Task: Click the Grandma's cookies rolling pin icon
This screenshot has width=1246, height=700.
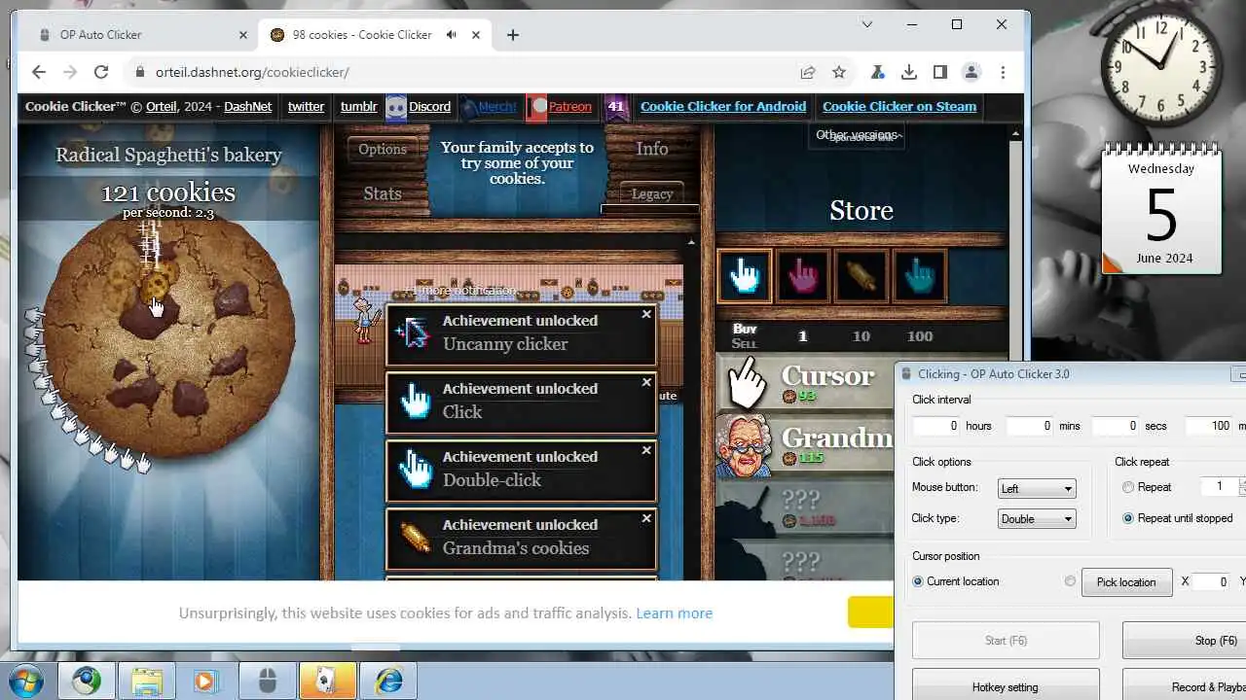Action: 414,538
